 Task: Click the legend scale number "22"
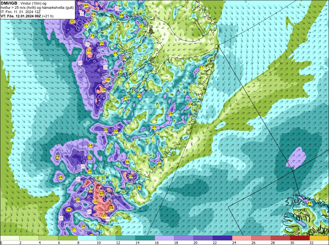215,243
